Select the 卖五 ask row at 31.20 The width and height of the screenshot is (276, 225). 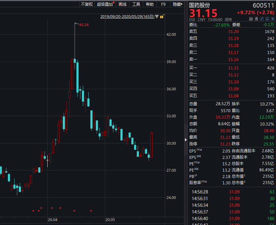point(232,32)
